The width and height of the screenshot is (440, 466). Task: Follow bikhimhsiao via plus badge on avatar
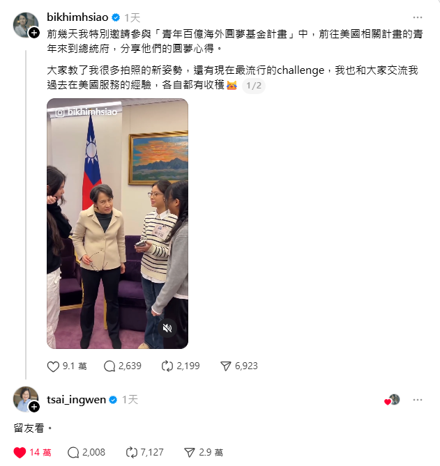34,33
